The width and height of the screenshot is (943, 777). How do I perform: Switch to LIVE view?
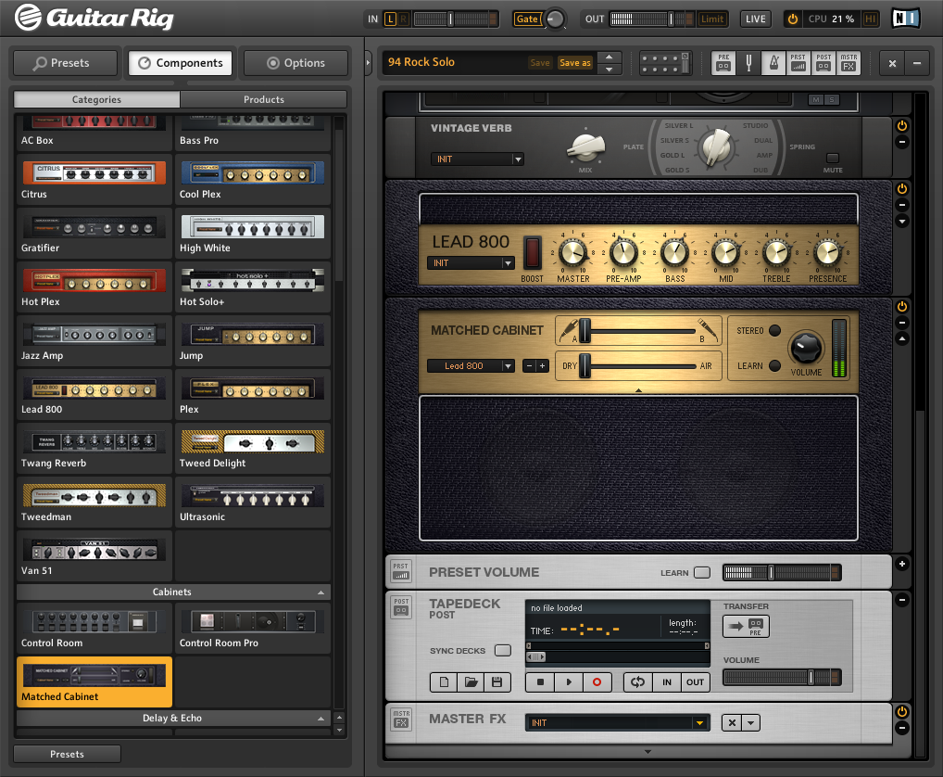755,19
